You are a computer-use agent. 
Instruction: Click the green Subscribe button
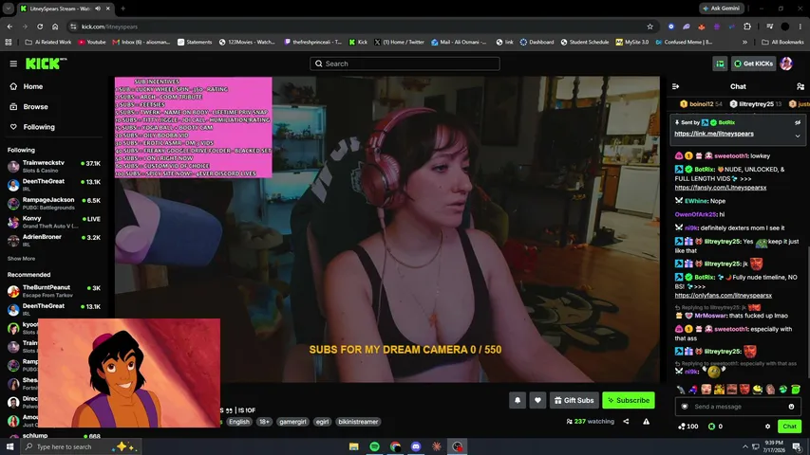(629, 400)
